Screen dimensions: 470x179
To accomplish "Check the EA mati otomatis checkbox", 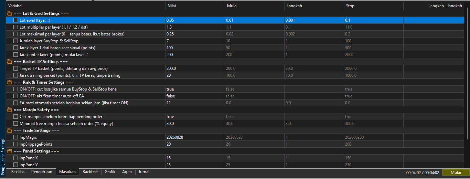I will tap(16, 103).
